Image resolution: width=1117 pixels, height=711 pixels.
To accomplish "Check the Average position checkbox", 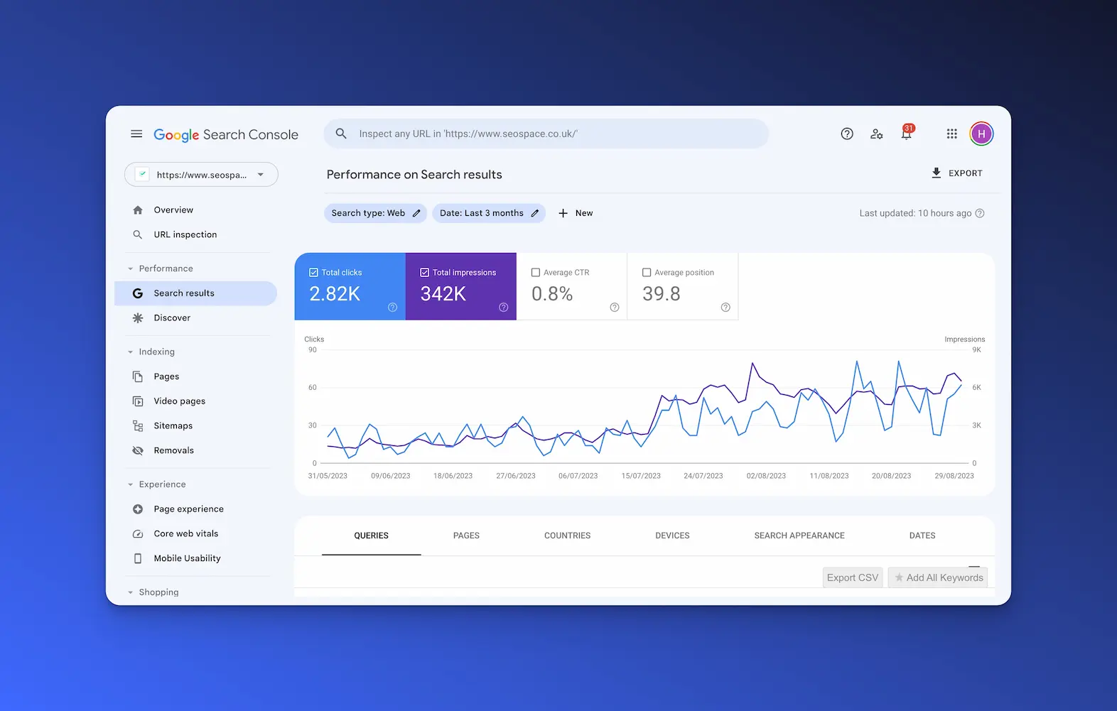I will tap(647, 272).
